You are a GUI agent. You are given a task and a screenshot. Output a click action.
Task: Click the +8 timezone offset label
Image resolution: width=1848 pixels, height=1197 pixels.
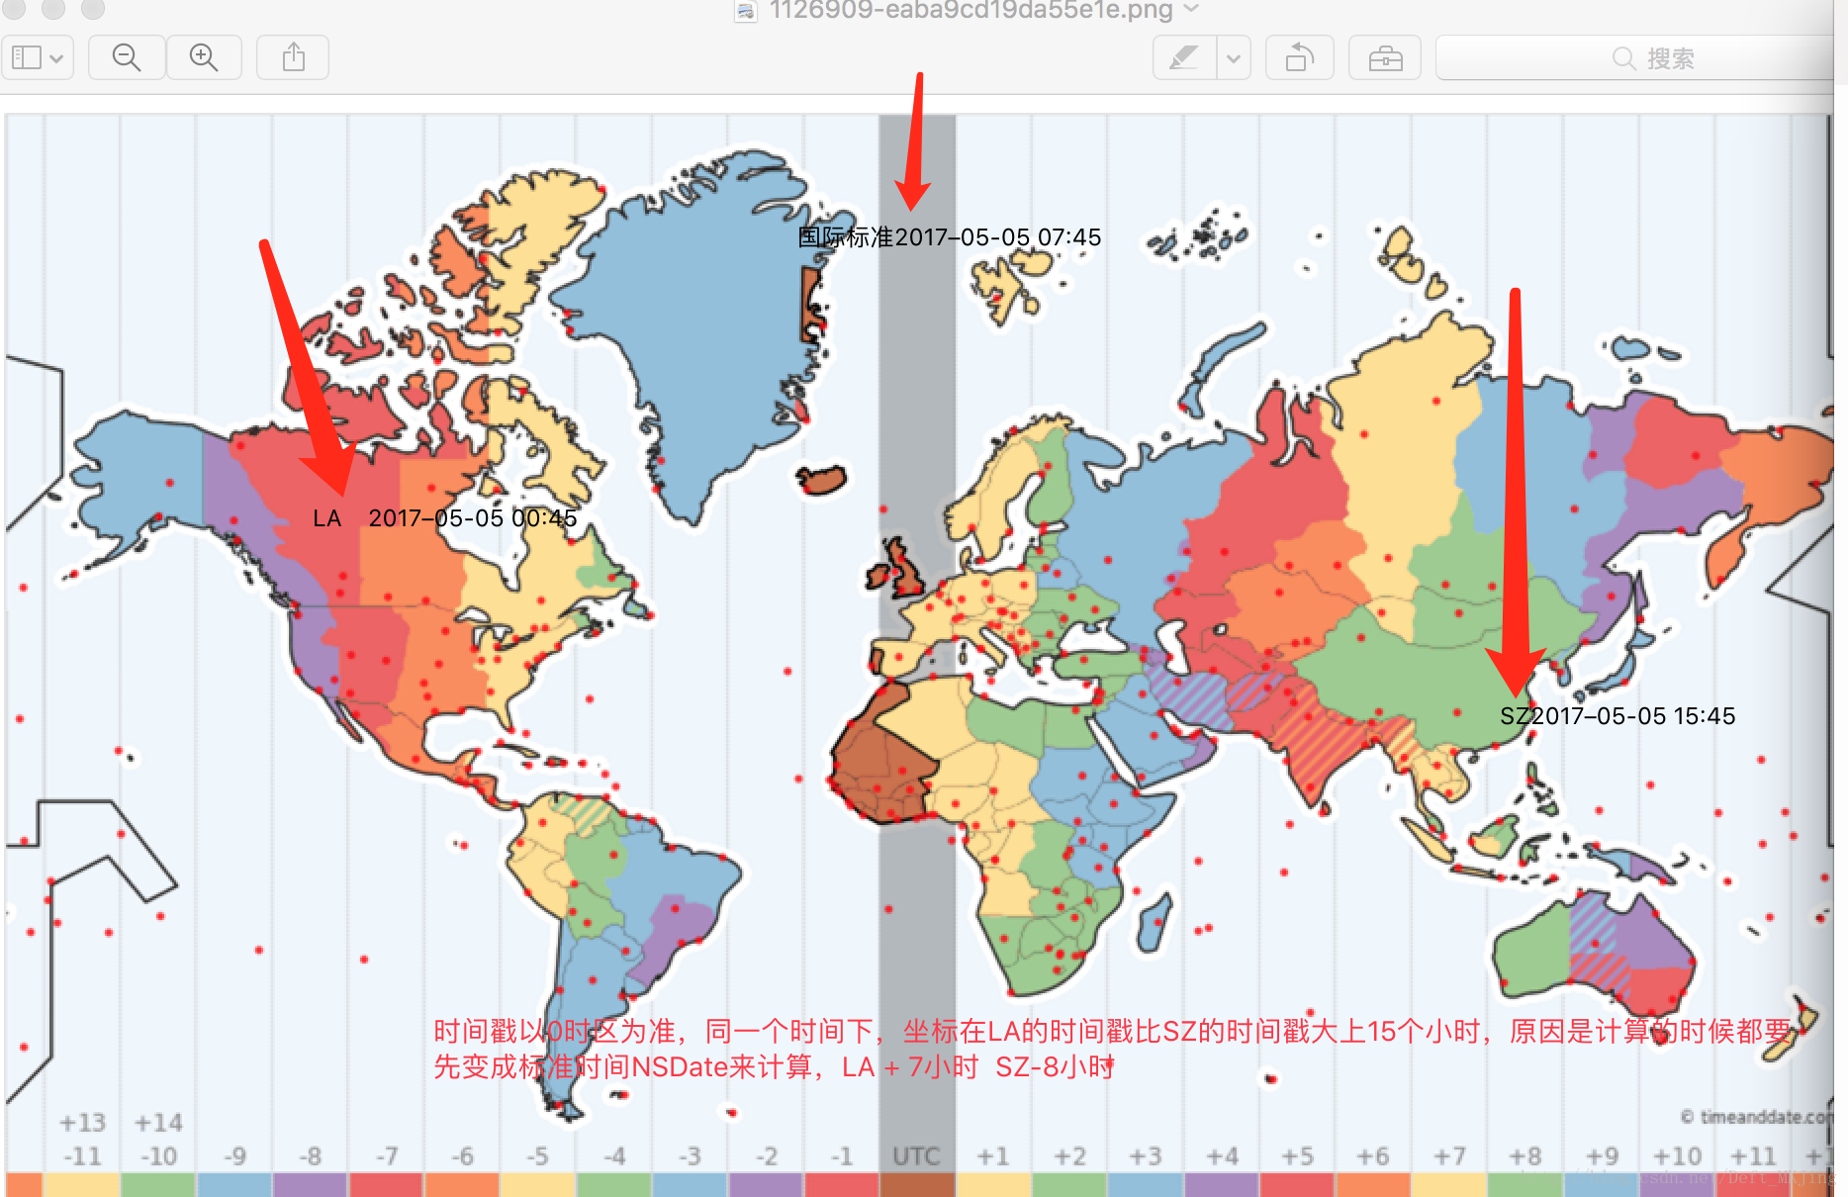1525,1156
